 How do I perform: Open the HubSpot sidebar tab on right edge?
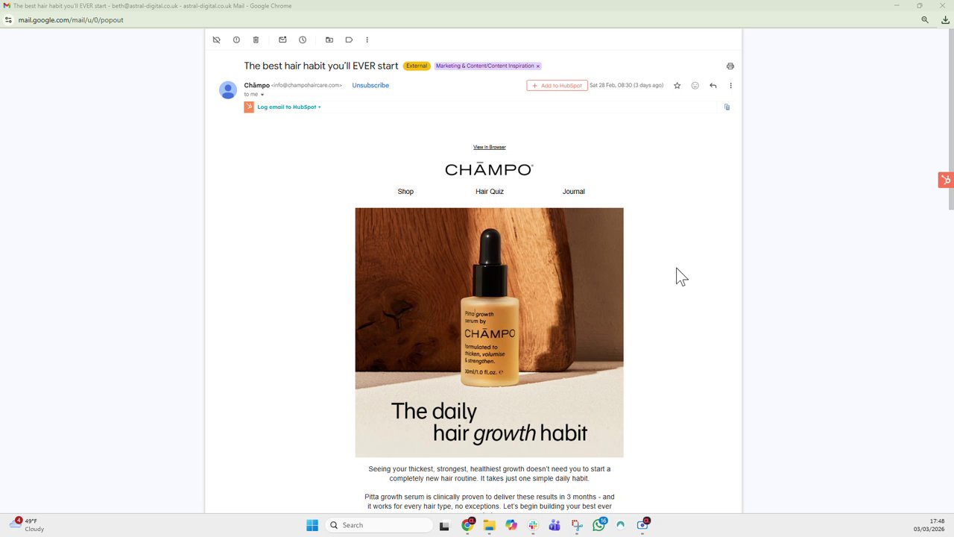pos(946,180)
